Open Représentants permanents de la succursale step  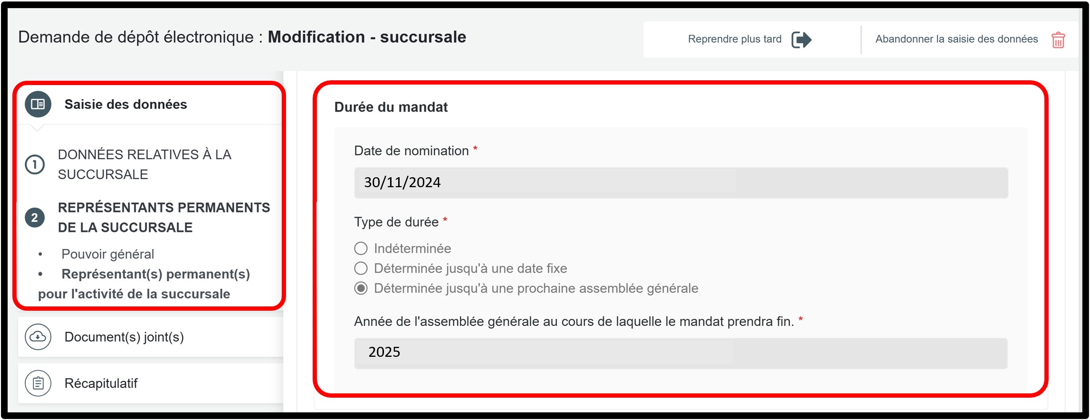tap(163, 218)
